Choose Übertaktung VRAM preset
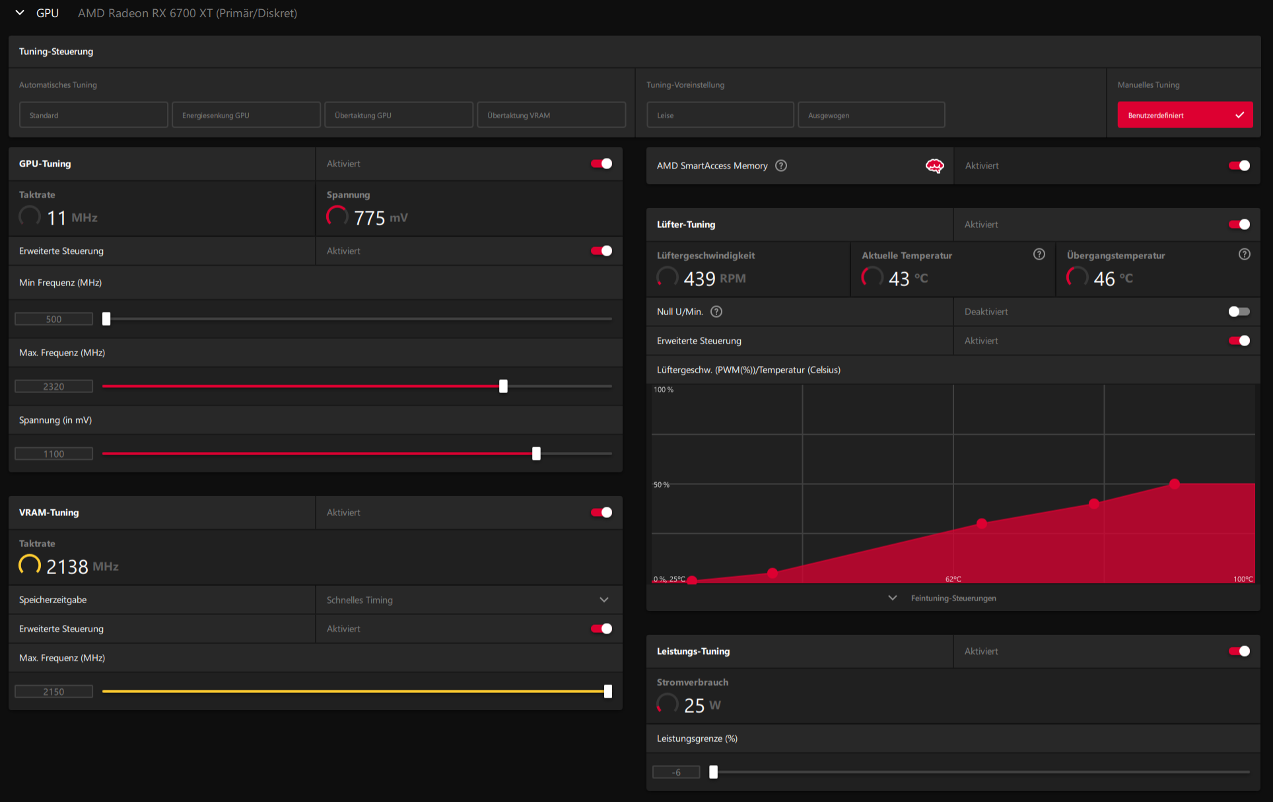This screenshot has height=802, width=1273. click(x=551, y=115)
